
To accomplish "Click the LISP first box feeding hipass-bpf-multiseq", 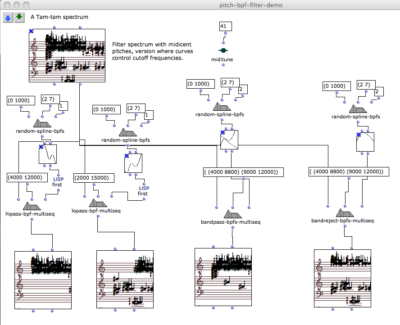I will (59, 181).
